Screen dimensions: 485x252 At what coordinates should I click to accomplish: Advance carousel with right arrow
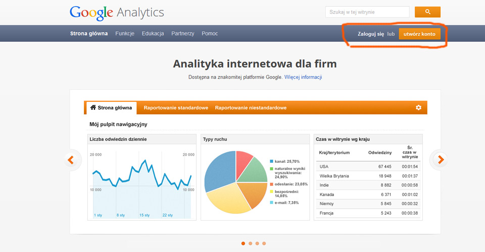coord(441,159)
